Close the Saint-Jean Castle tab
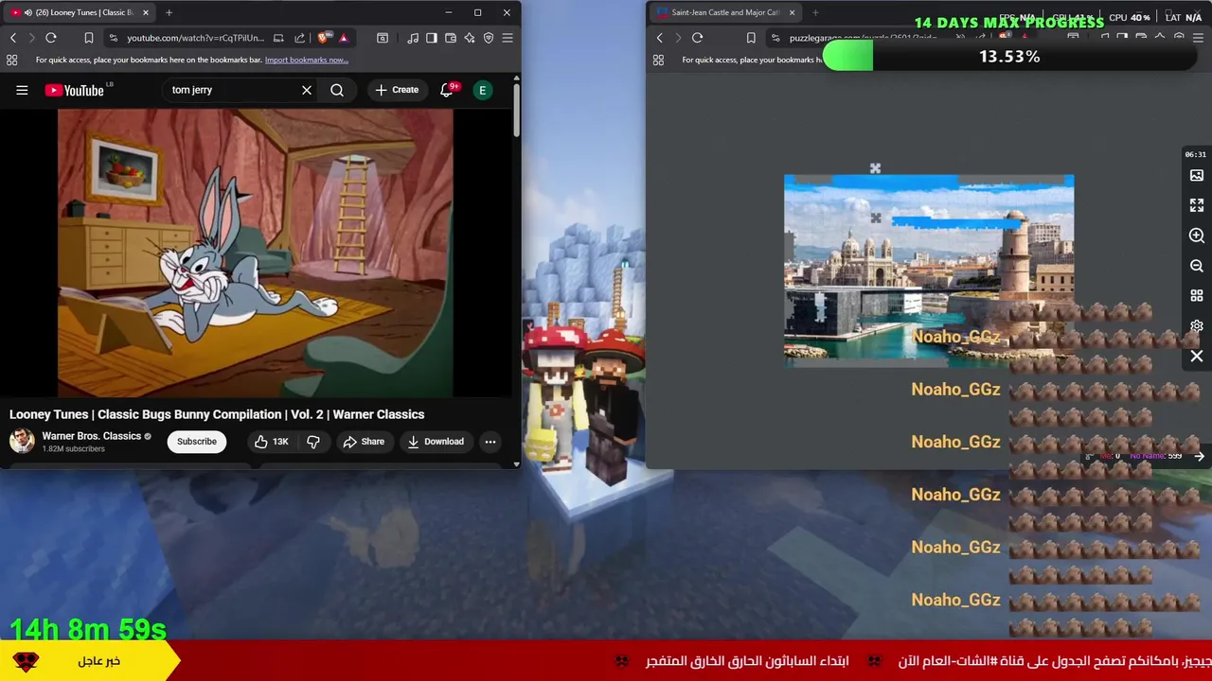This screenshot has height=681, width=1212. point(792,12)
